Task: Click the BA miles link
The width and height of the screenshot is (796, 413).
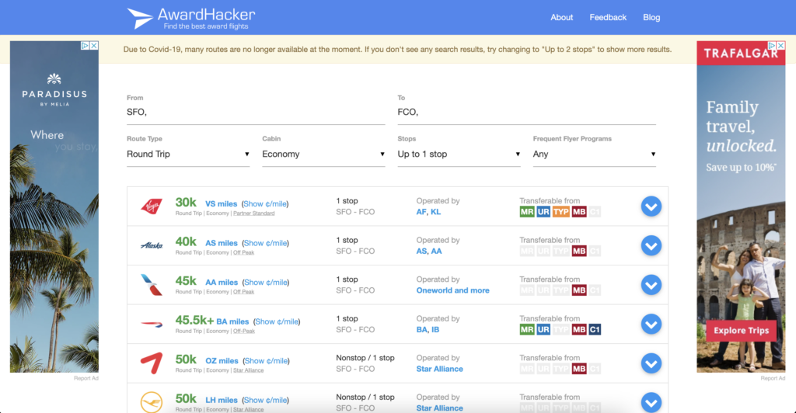Action: click(232, 321)
